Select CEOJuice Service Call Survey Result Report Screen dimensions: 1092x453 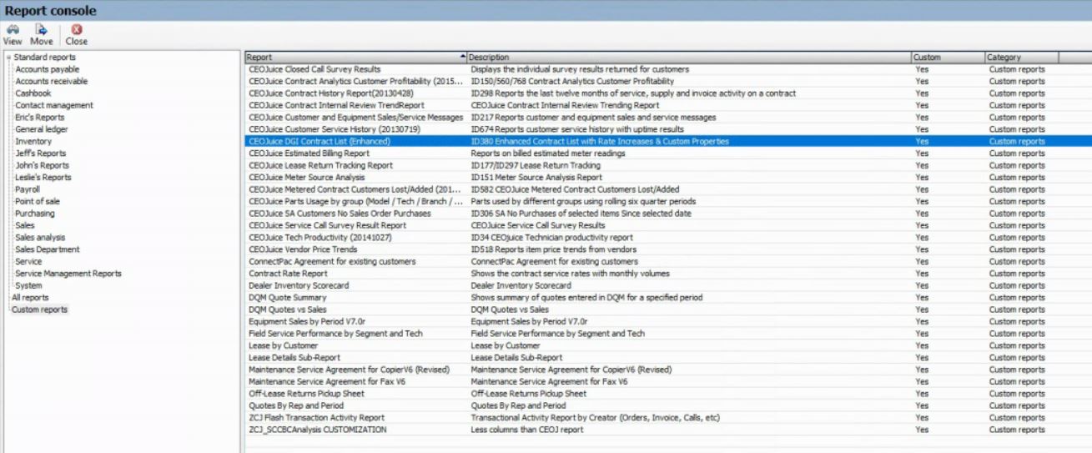pyautogui.click(x=328, y=225)
